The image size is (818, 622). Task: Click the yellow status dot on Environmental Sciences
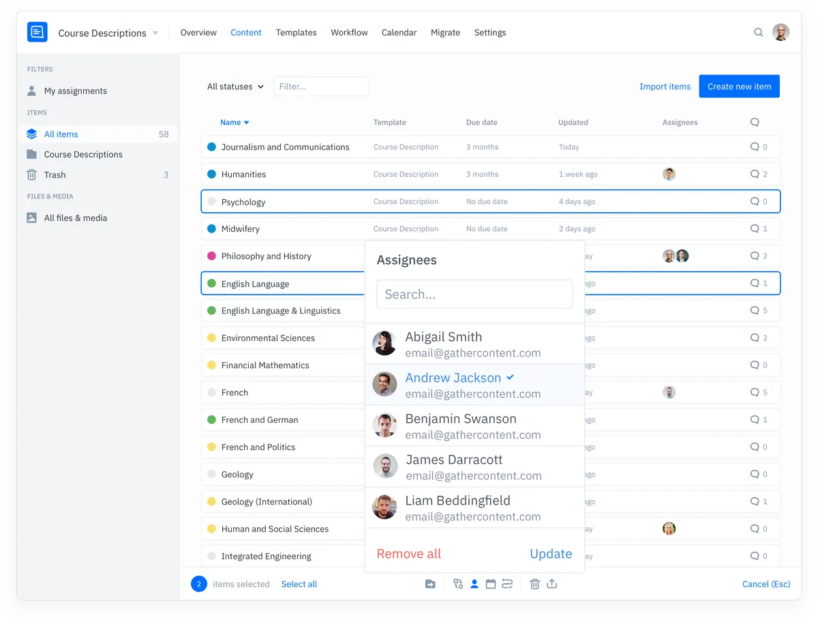click(x=211, y=338)
